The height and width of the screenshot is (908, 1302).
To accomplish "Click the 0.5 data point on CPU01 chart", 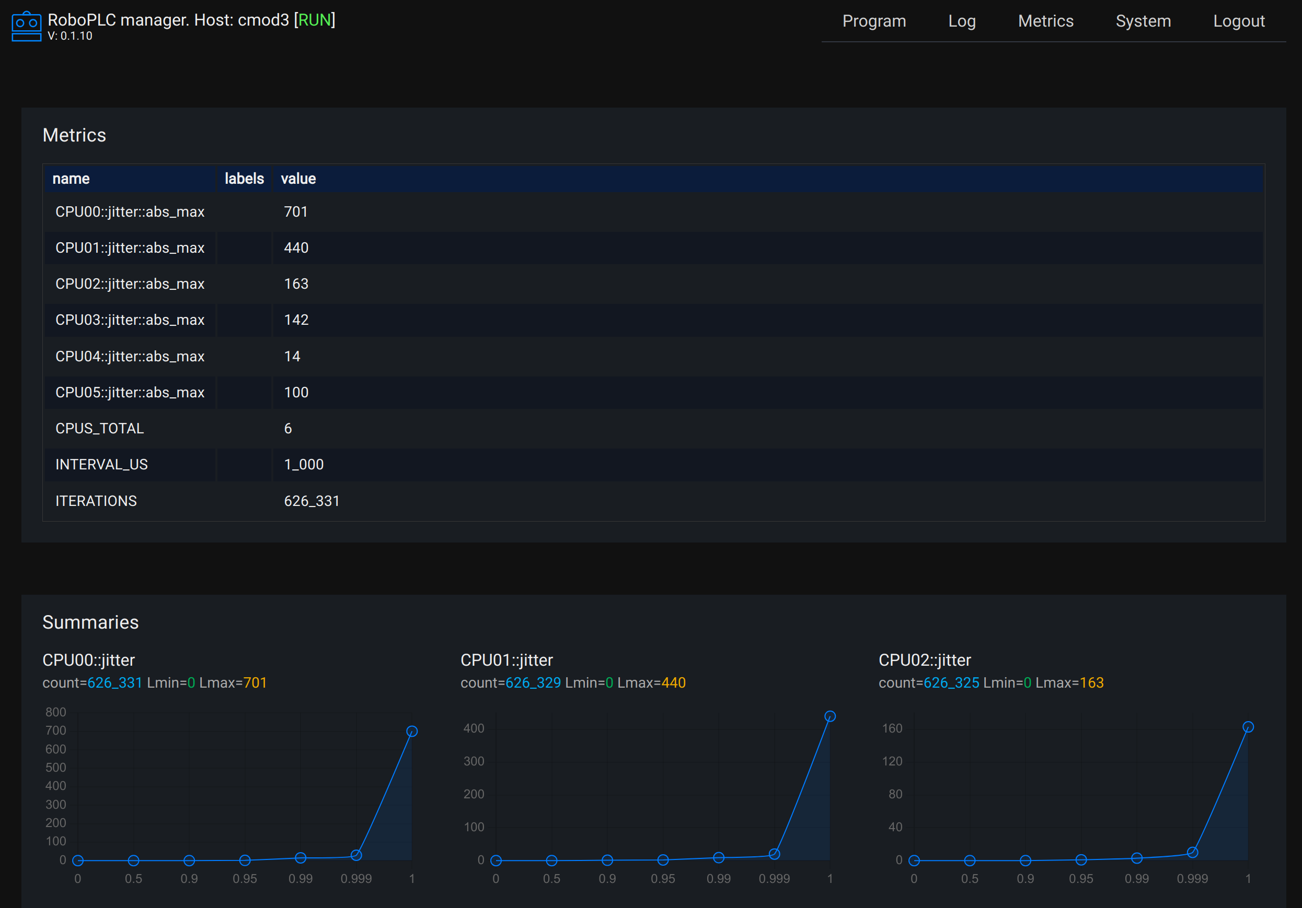I will click(551, 860).
